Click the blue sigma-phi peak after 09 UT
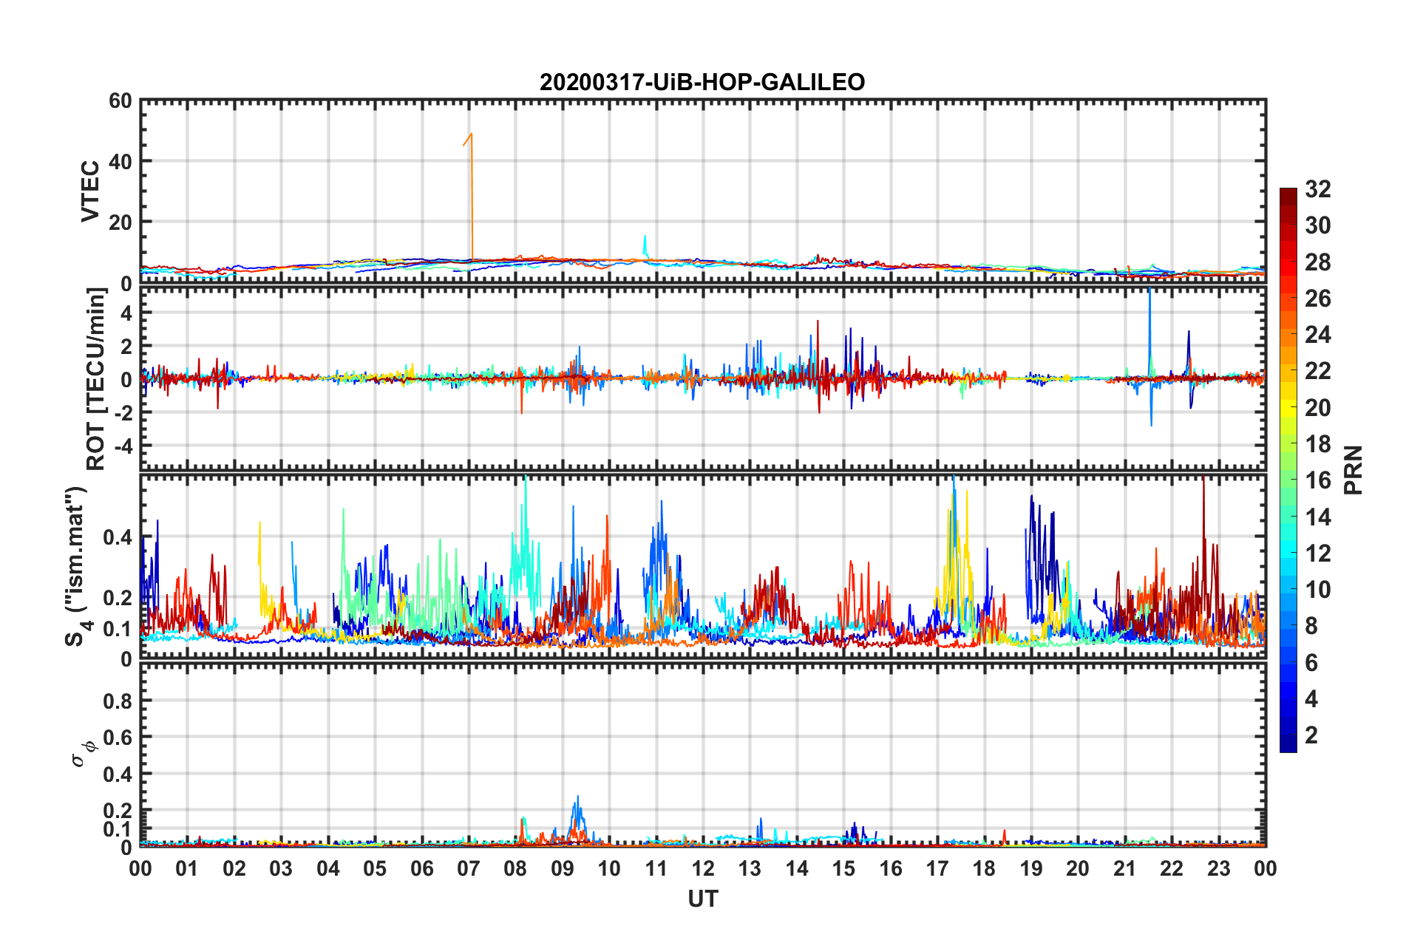Viewport: 1406px width, 940px height. click(577, 817)
